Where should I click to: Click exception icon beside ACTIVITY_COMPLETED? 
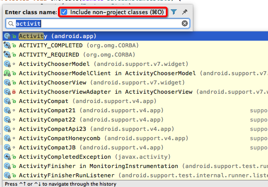pyautogui.click(x=7, y=46)
